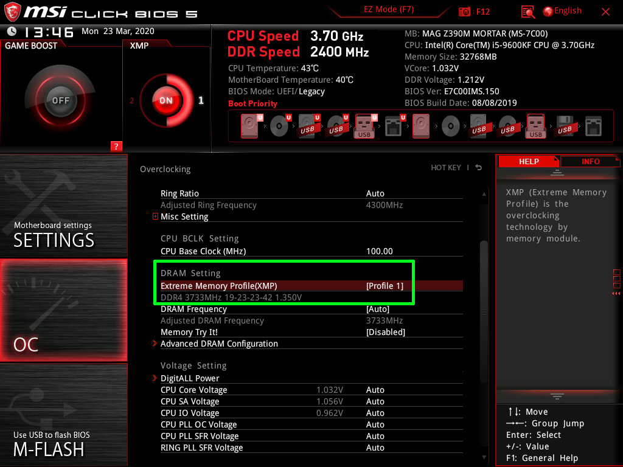The height and width of the screenshot is (467, 623).
Task: Click the screenshot camera icon (F12)
Action: tap(465, 12)
